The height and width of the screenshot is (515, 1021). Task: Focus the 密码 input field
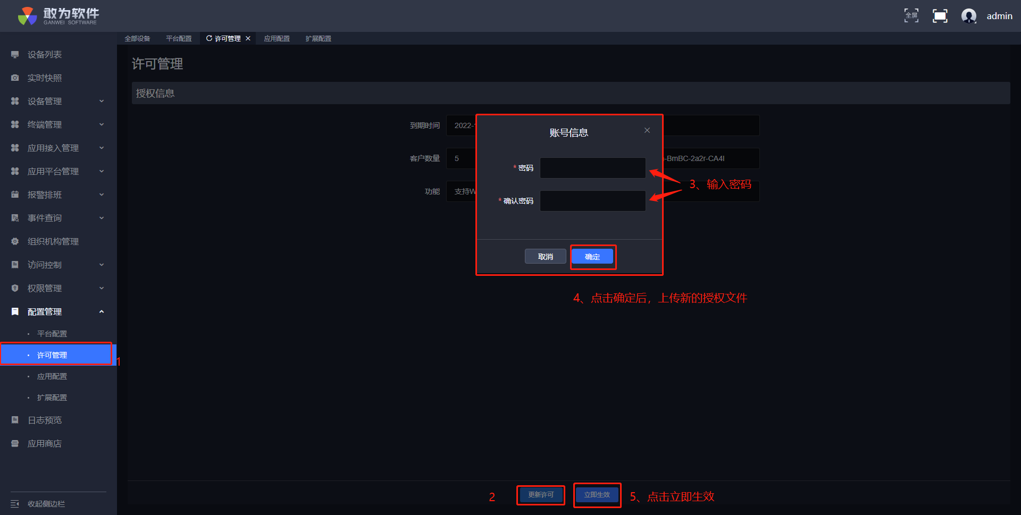(x=592, y=168)
